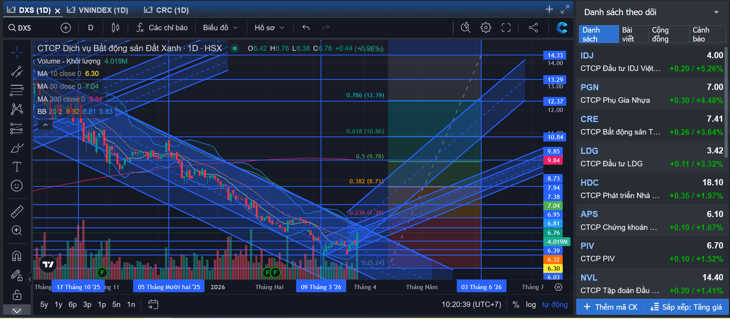Select the DXS (1D) chart tab
Image resolution: width=730 pixels, height=319 pixels.
29,10
